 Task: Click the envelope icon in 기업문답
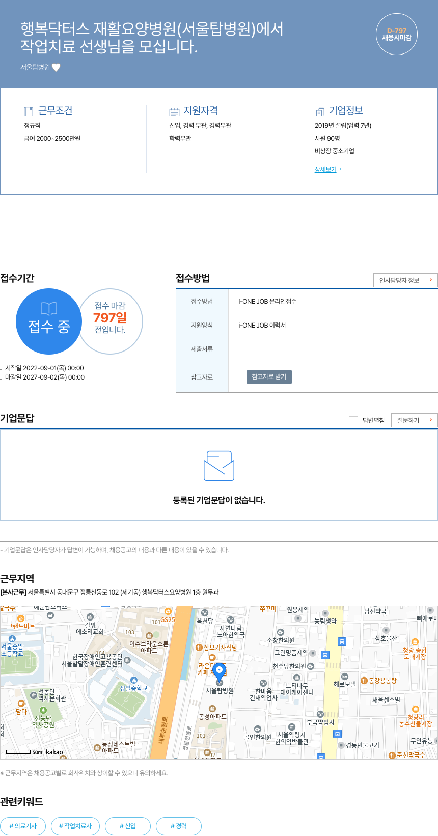coord(219,466)
